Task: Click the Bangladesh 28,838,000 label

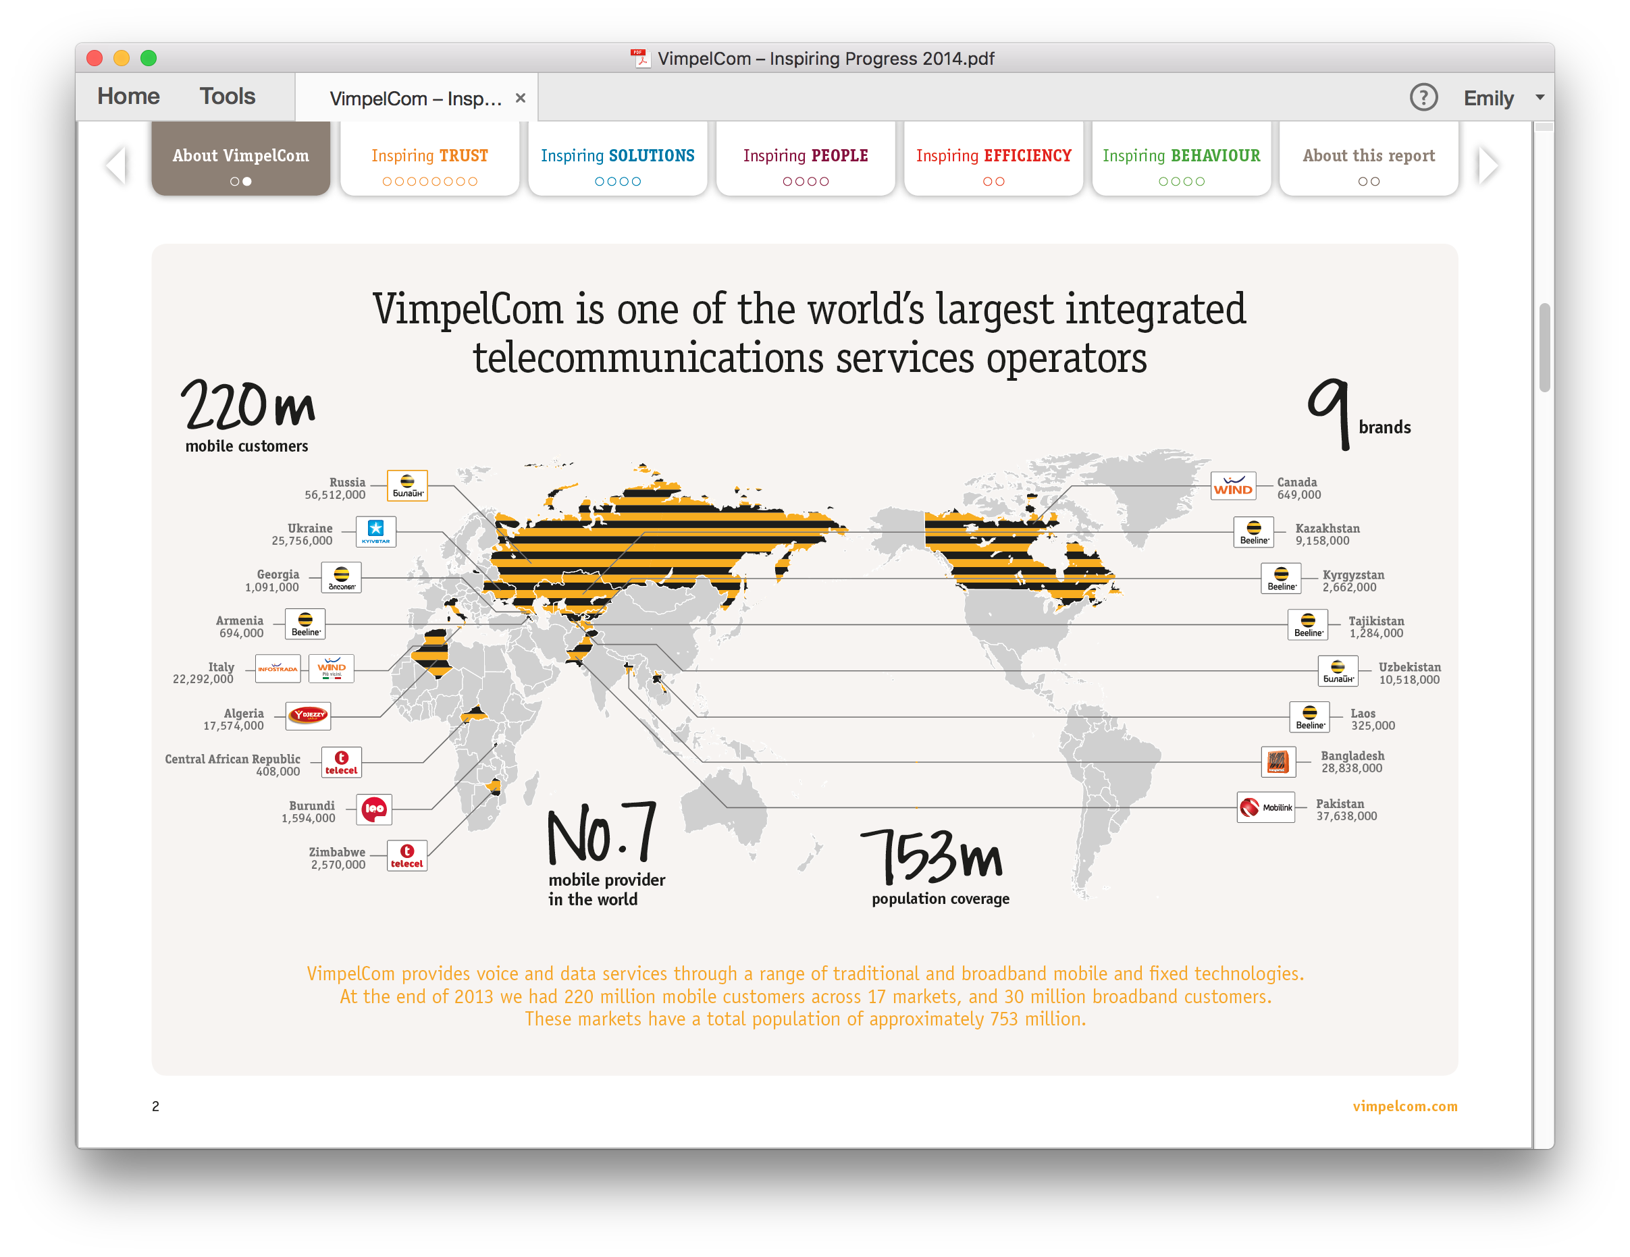Action: [1352, 761]
